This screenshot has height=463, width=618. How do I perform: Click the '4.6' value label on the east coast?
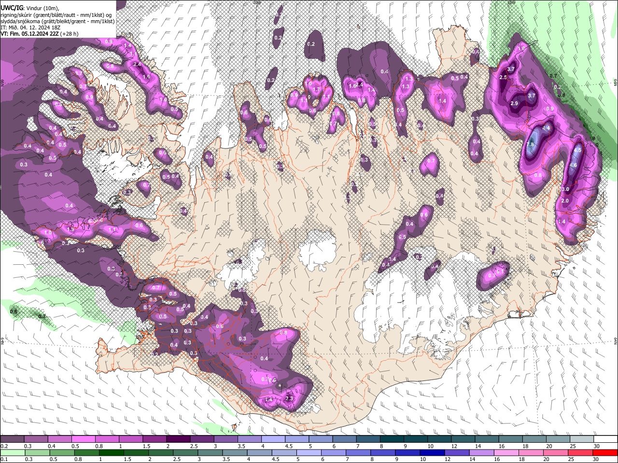[573, 165]
